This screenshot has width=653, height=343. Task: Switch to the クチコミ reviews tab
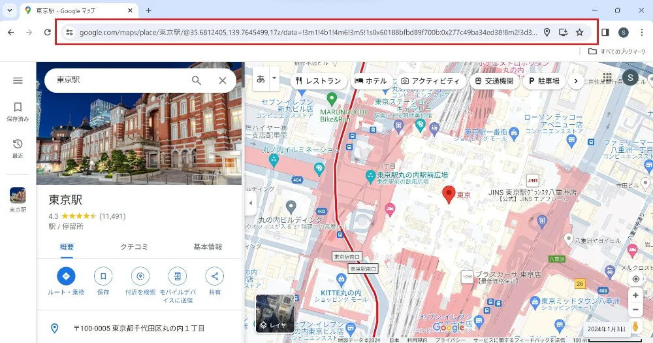click(134, 247)
